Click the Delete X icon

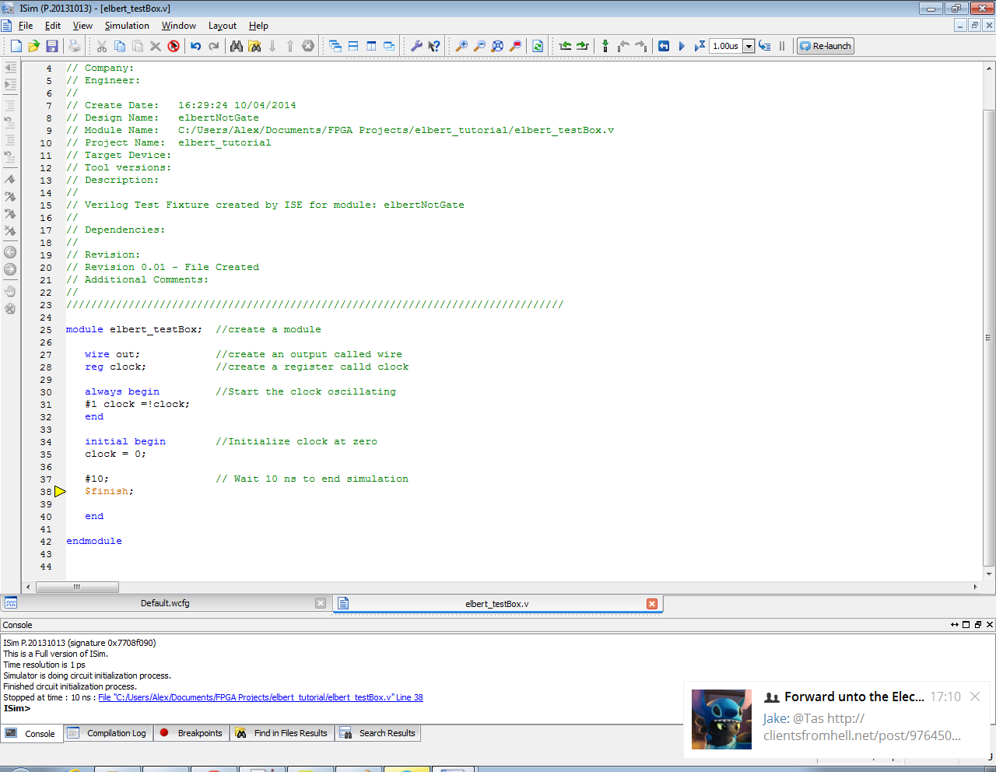pyautogui.click(x=156, y=46)
